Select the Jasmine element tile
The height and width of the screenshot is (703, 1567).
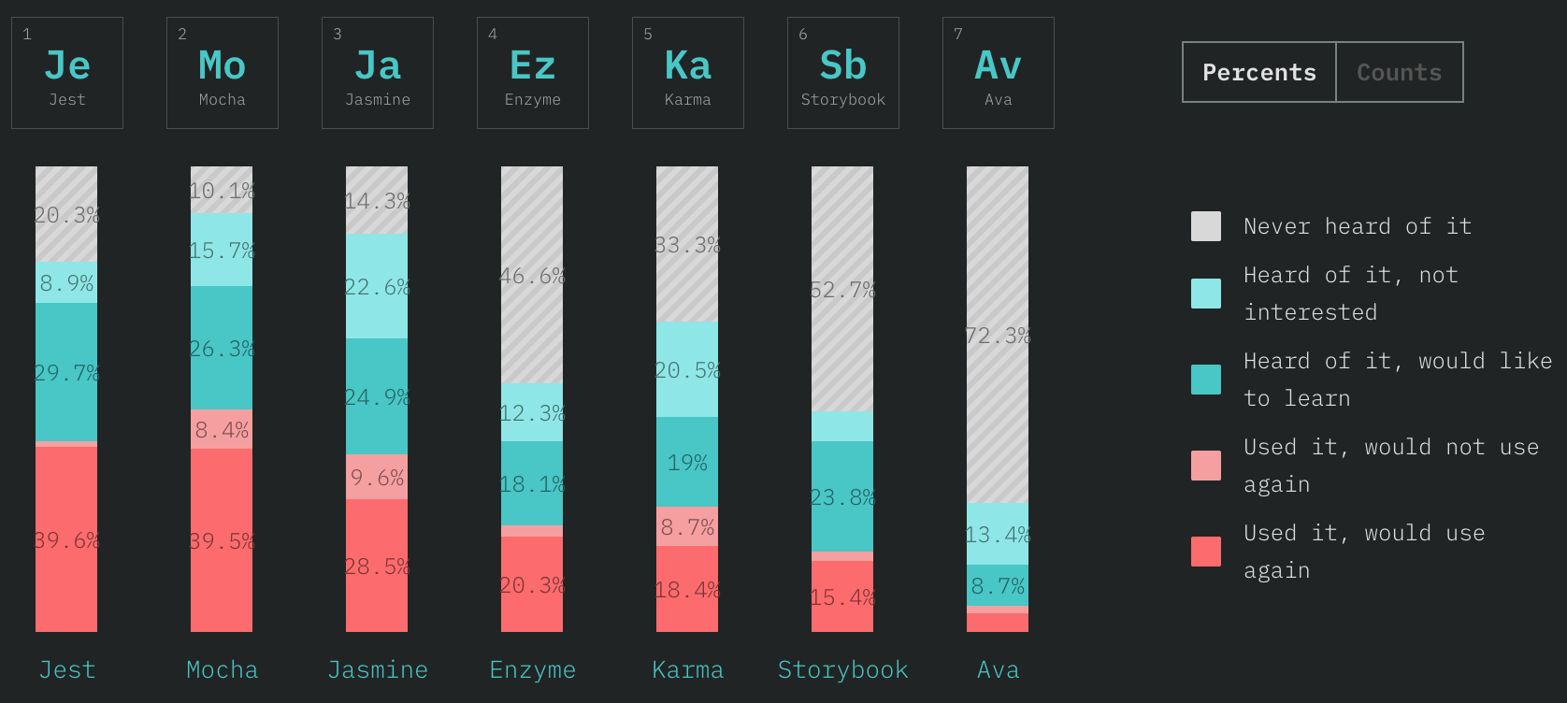tap(378, 73)
